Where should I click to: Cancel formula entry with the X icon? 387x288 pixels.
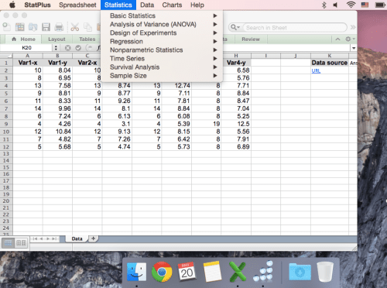[67, 48]
